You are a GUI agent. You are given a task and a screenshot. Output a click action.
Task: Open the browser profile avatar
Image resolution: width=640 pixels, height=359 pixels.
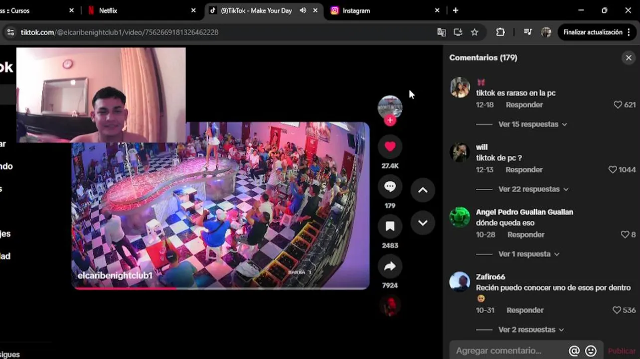coord(546,32)
